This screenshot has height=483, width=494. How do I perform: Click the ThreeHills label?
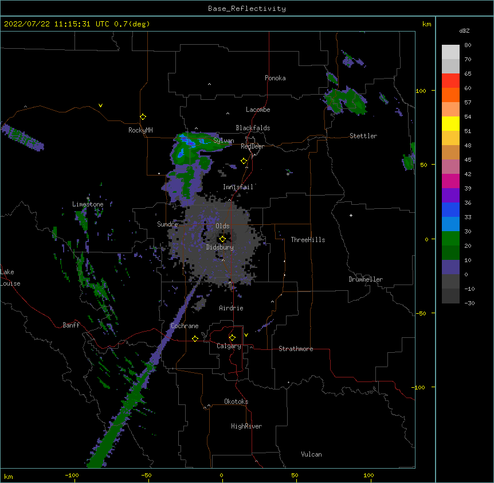tap(308, 240)
